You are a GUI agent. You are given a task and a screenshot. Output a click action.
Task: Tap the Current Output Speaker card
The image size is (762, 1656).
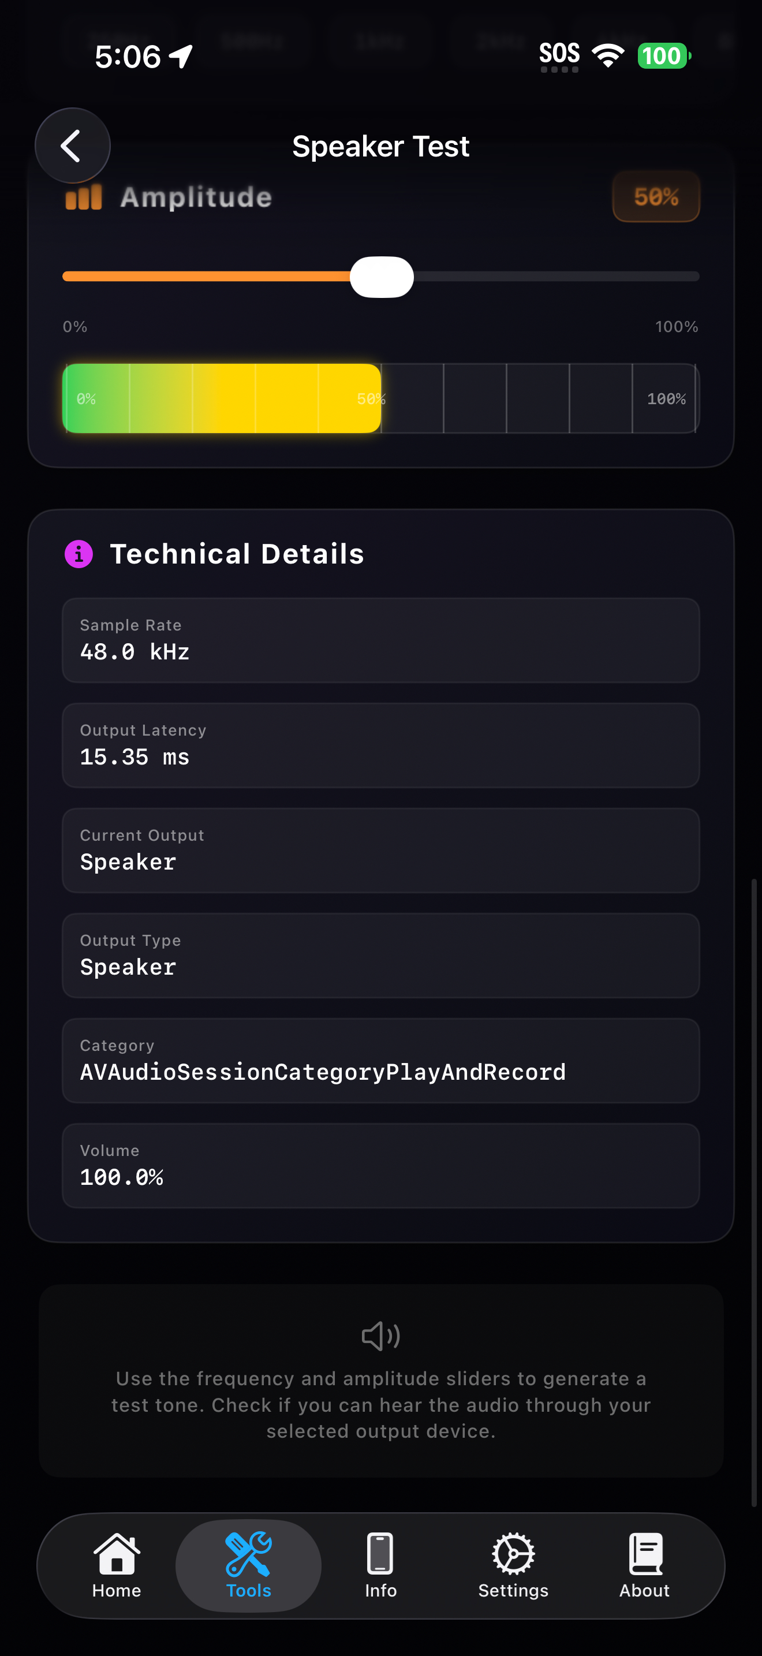(x=380, y=851)
